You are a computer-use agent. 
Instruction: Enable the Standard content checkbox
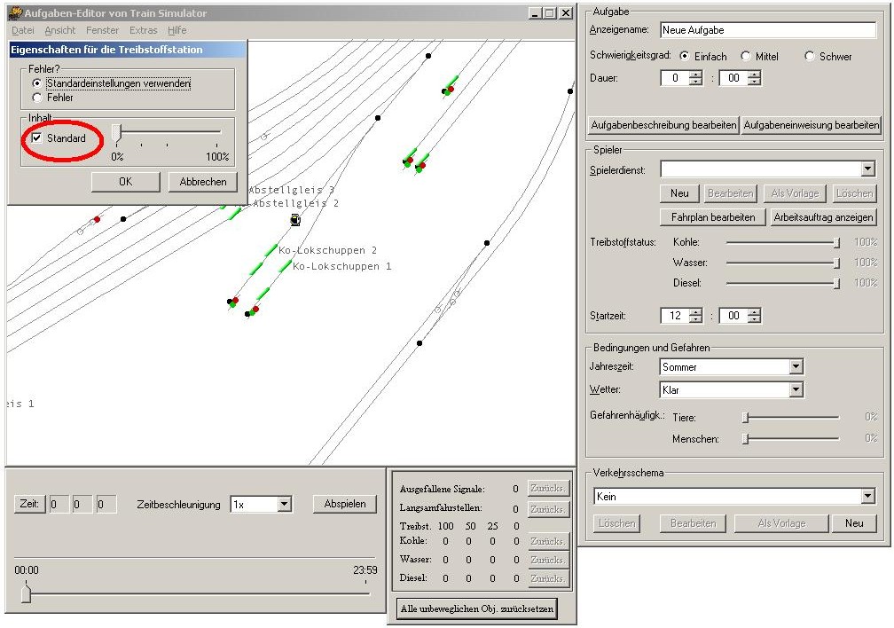pyautogui.click(x=37, y=138)
